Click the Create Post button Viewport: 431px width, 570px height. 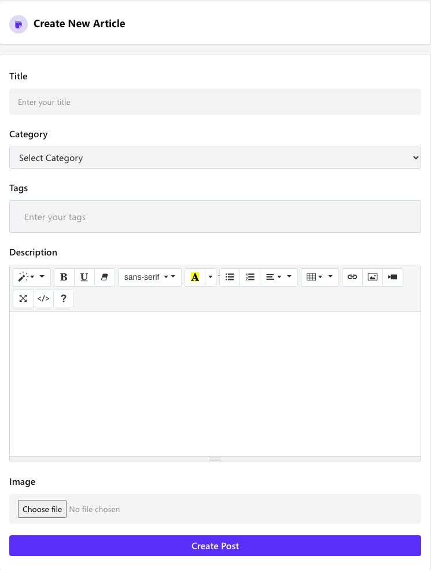(x=215, y=546)
